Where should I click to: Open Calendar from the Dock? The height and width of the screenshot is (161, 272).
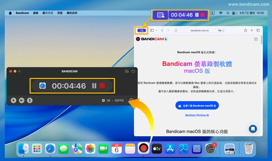pos(117,148)
